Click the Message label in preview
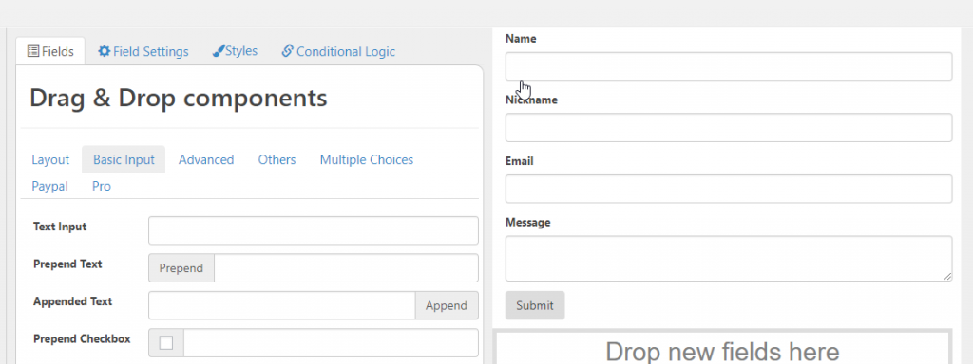 point(527,222)
